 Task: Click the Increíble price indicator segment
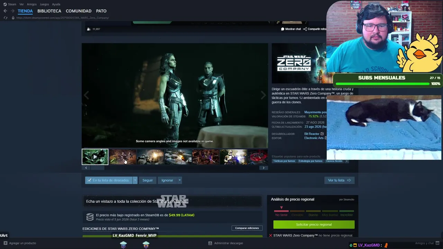(346, 213)
